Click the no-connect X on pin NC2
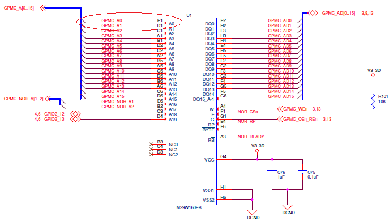This screenshot has height=221, width=389. (151, 155)
